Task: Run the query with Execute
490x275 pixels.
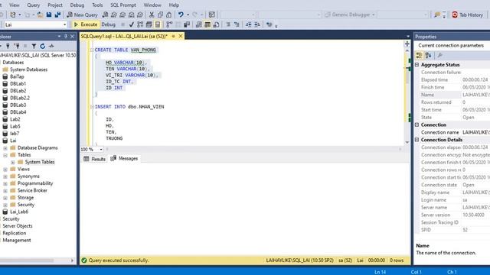Action: click(85, 24)
